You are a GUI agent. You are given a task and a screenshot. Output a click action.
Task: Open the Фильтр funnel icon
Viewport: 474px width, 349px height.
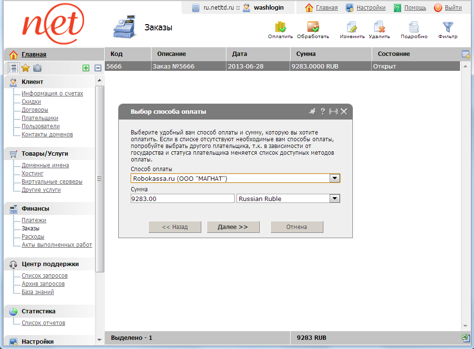point(448,27)
